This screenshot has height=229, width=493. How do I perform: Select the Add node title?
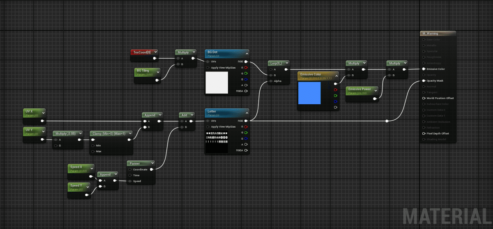click(x=184, y=115)
